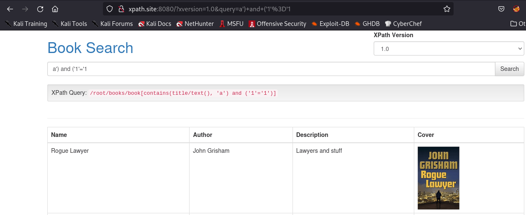Open the Kali Docs bookmark

pyautogui.click(x=154, y=24)
